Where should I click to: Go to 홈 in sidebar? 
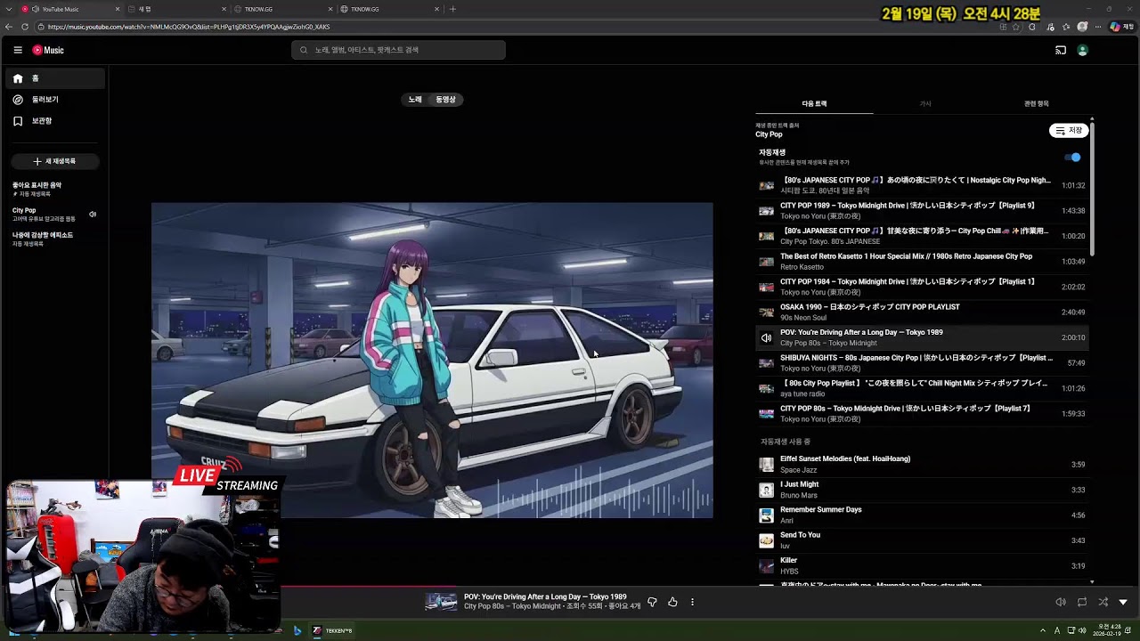(55, 78)
